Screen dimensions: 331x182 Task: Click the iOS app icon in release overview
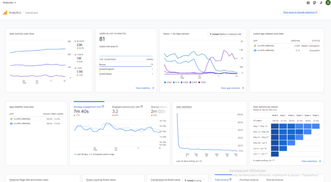(255, 51)
